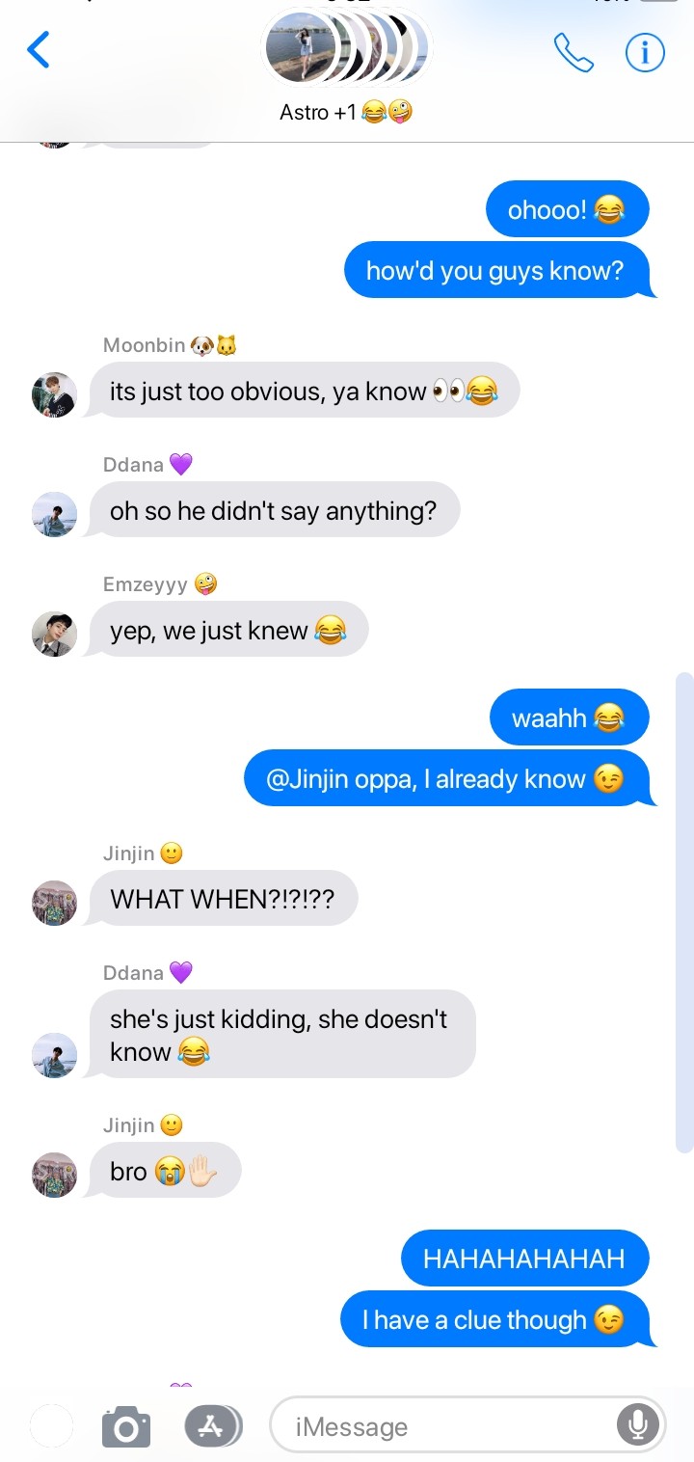
Task: Tap the microphone dictation icon
Action: point(638,1425)
